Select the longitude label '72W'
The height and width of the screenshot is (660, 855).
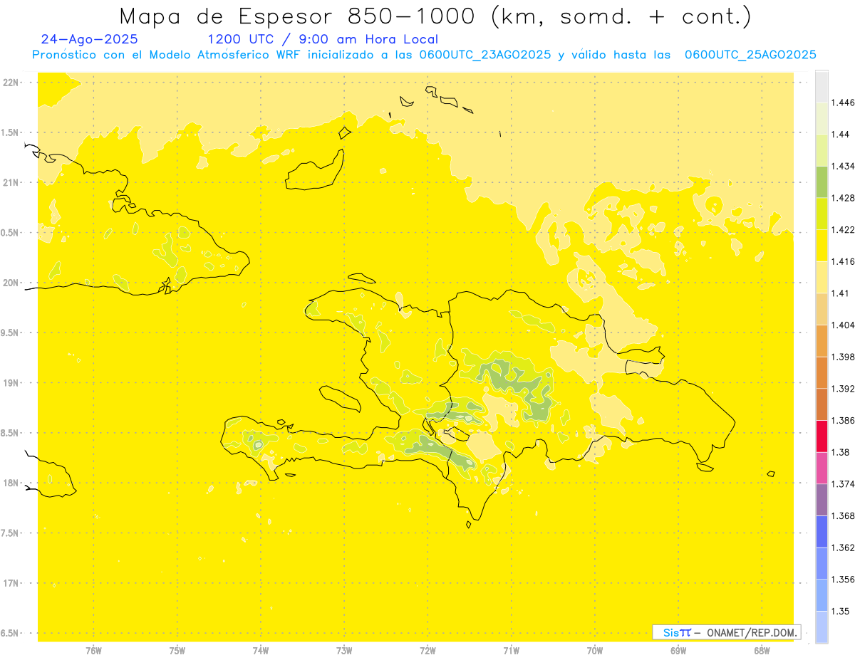click(427, 651)
